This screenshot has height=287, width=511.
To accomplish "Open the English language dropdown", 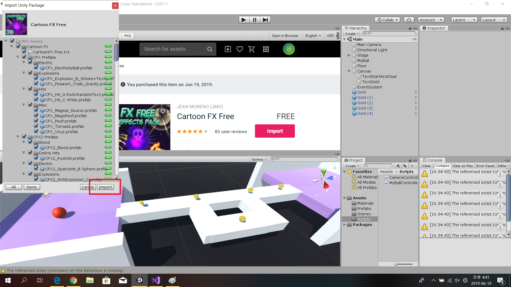I will tap(313, 36).
